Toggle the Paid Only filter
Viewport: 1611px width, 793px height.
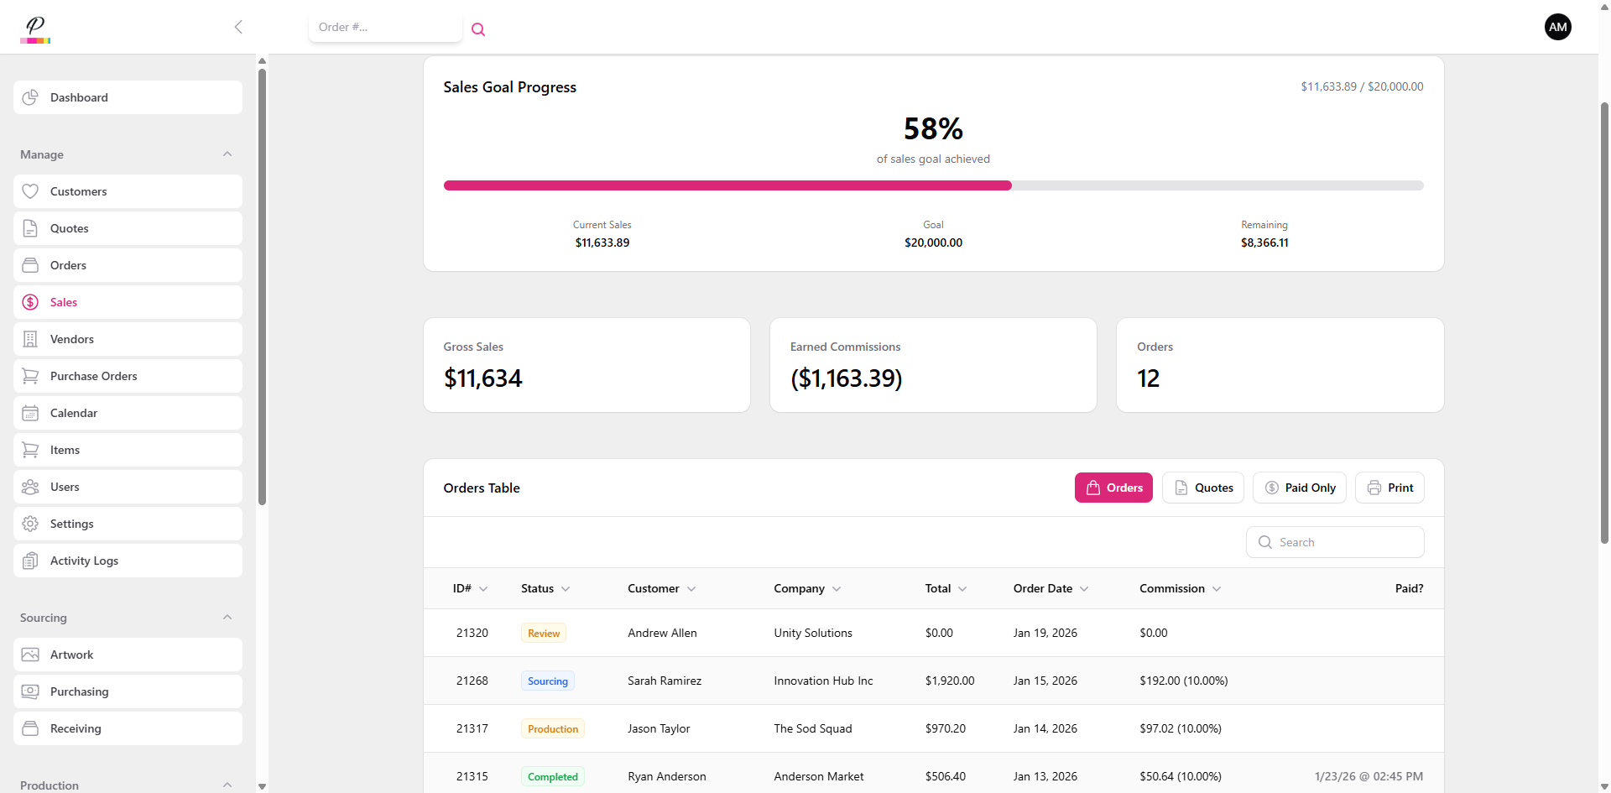tap(1299, 488)
